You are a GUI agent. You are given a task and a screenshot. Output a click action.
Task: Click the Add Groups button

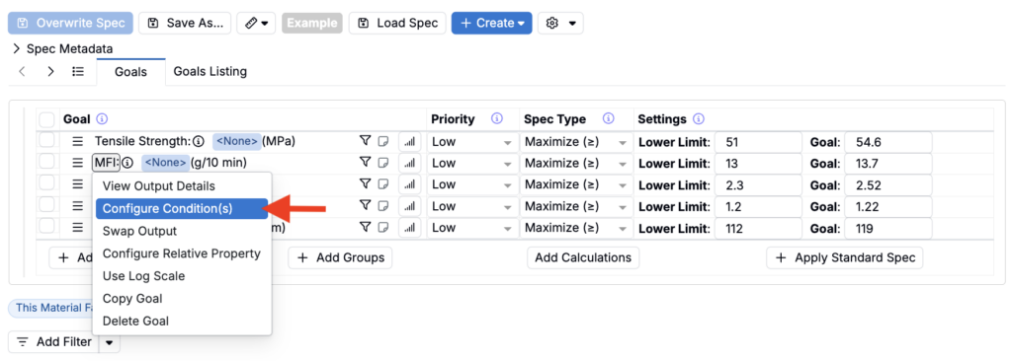coord(340,257)
